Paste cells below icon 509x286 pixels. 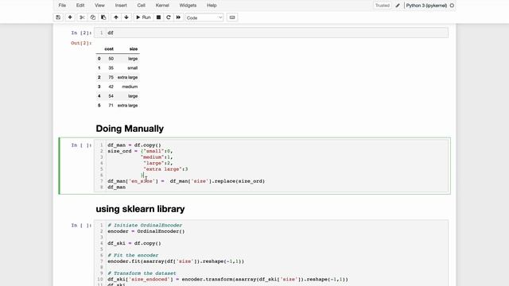103,17
